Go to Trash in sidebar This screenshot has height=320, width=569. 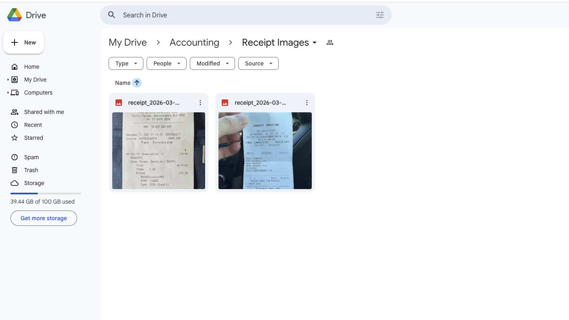tap(31, 170)
